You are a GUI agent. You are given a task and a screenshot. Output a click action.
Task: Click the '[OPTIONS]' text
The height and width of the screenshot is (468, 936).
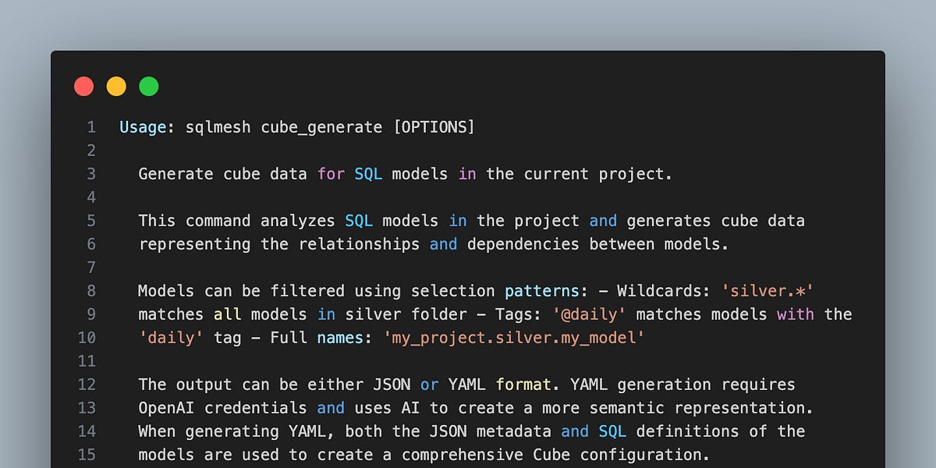coord(434,127)
